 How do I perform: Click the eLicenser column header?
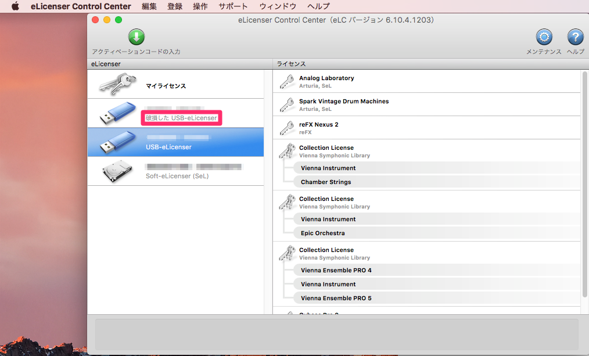(x=180, y=64)
